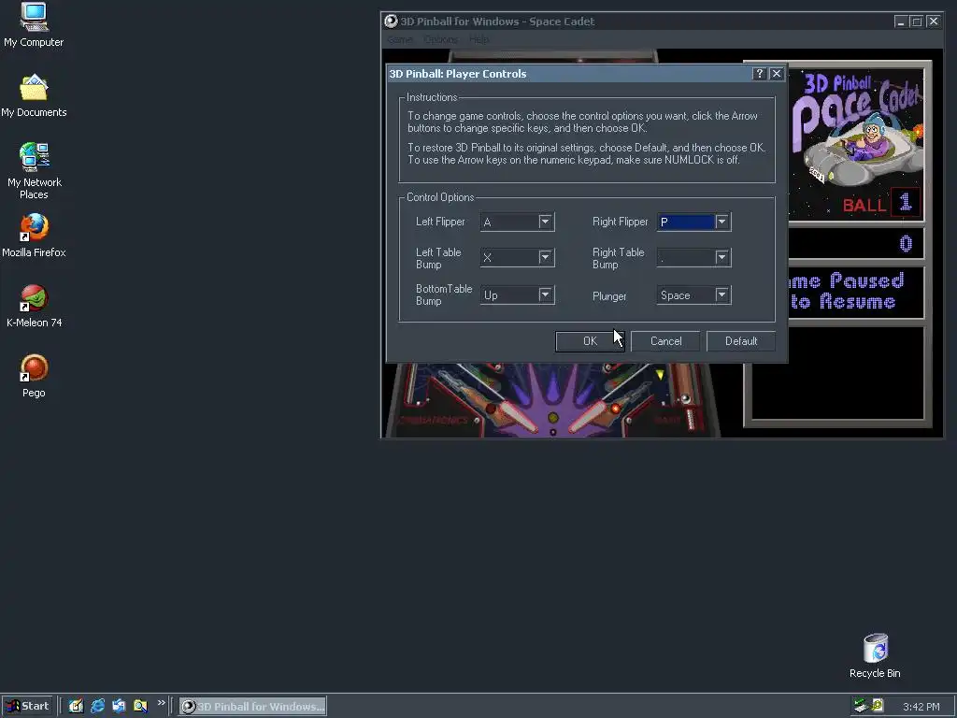Image resolution: width=957 pixels, height=718 pixels.
Task: Open the Help menu in Pinball window
Action: 479,39
